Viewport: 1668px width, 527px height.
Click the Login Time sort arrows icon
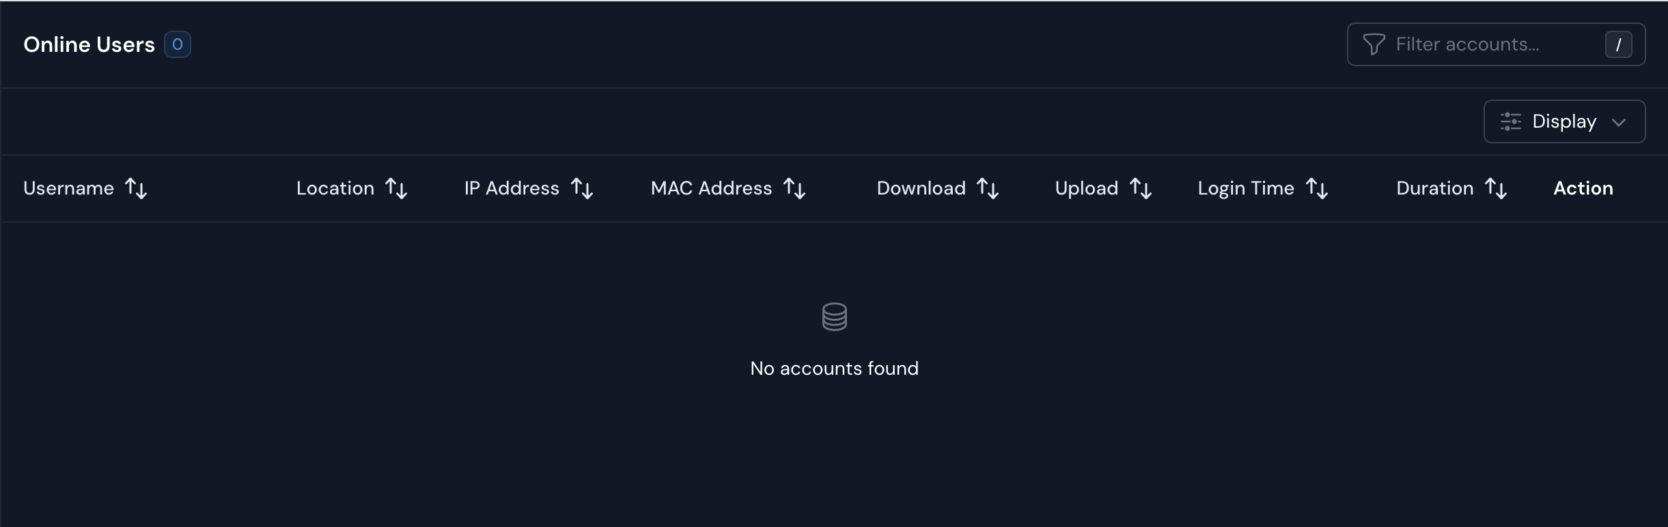coord(1317,188)
